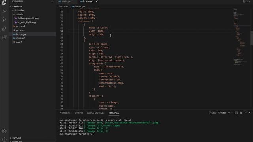Open go.sum file in explorer

point(20,30)
